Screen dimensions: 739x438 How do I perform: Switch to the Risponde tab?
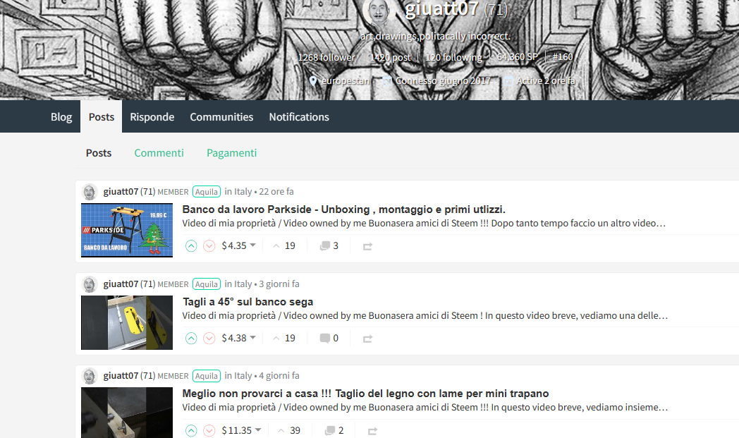tap(152, 117)
